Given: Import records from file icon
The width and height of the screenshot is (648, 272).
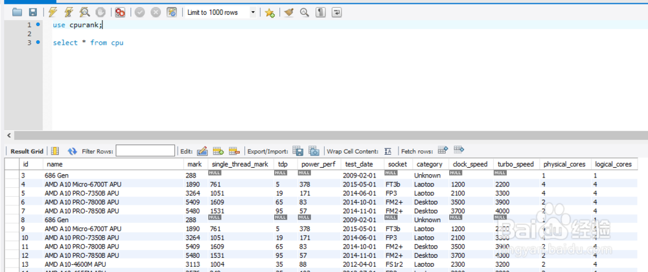Looking at the screenshot, I should point(314,151).
